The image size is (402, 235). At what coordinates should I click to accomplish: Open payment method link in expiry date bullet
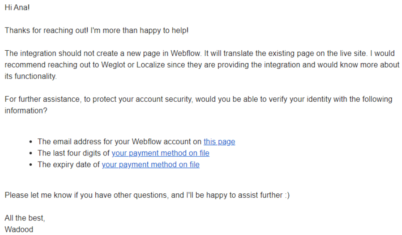pyautogui.click(x=150, y=165)
